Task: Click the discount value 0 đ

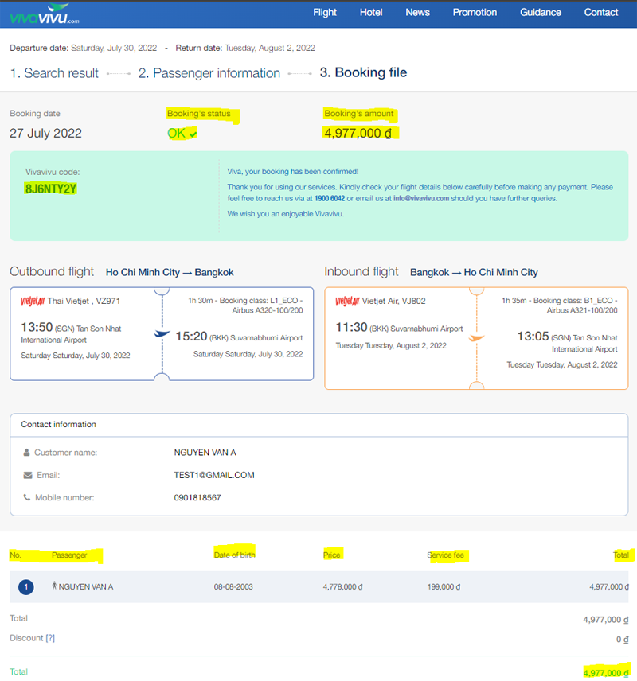Action: pyautogui.click(x=622, y=640)
